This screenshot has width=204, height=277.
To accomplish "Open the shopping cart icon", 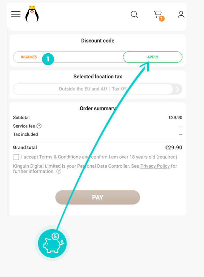I will (x=158, y=14).
